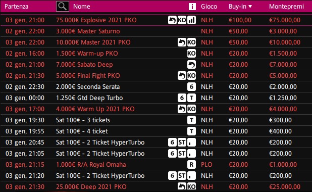Click the €1.250,00 prize pool cell

pos(283,98)
